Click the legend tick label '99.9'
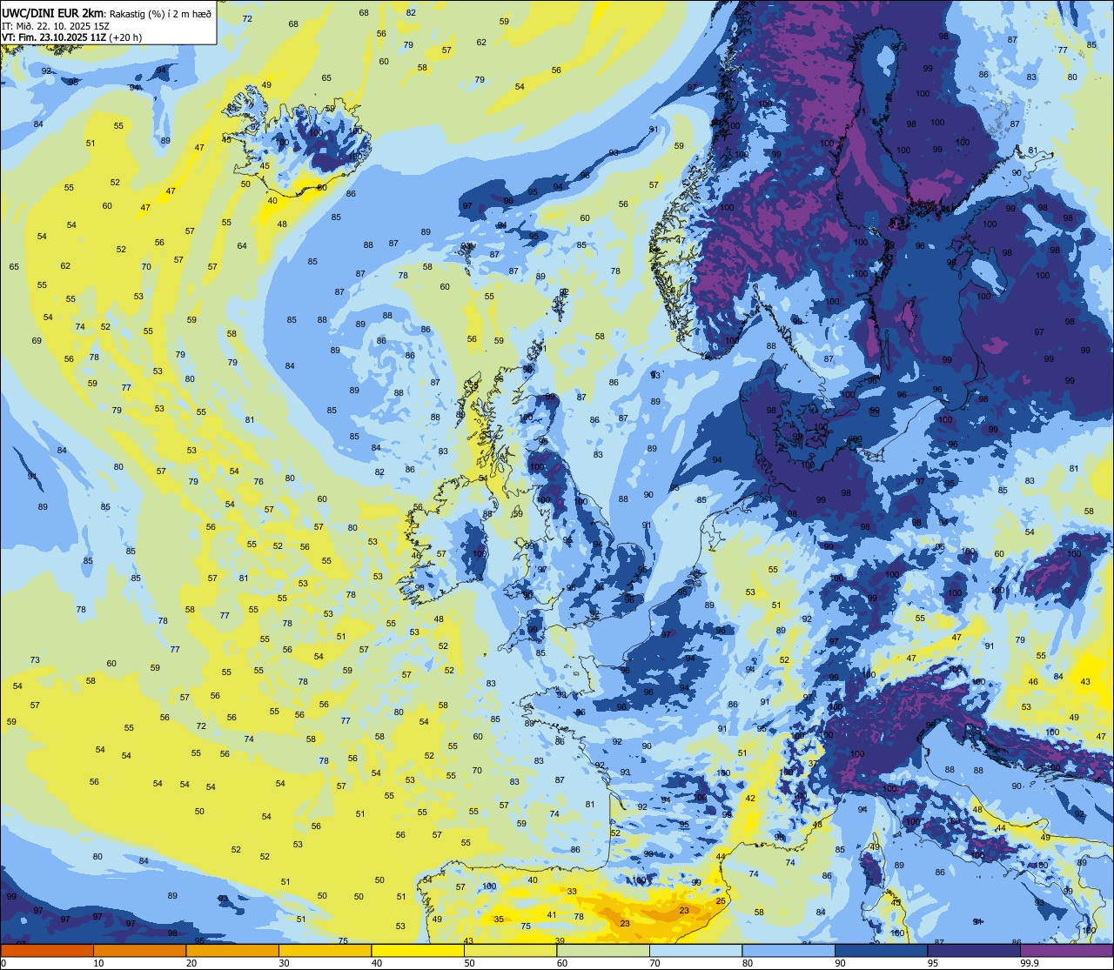 pos(1030,963)
